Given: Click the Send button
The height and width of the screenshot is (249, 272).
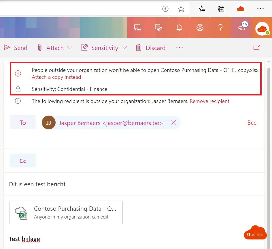Looking at the screenshot, I should (x=16, y=48).
